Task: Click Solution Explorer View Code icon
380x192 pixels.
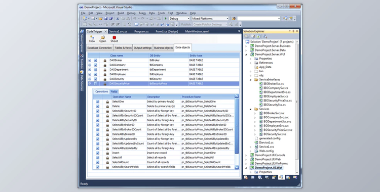Action: [265, 36]
